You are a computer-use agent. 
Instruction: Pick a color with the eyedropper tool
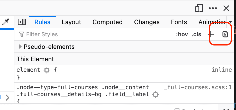5,22
